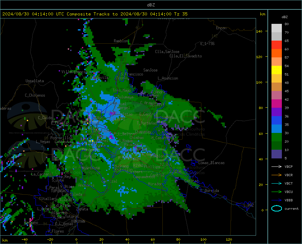Pick the light blue swatch between 35 and 30
The height and width of the screenshot is (244, 302).
(x=276, y=129)
